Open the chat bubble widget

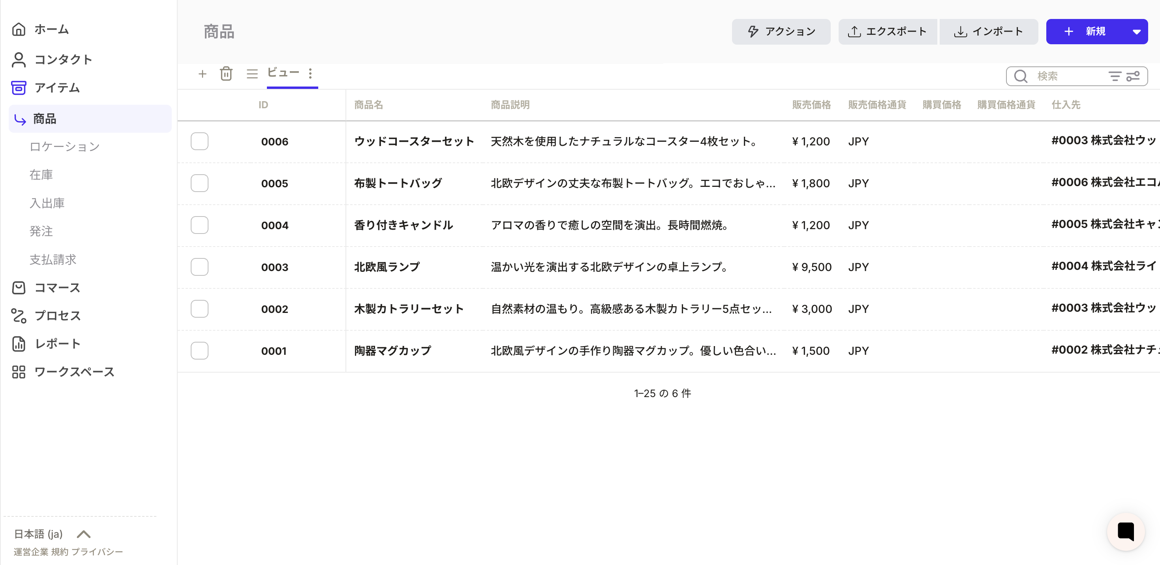(1125, 531)
